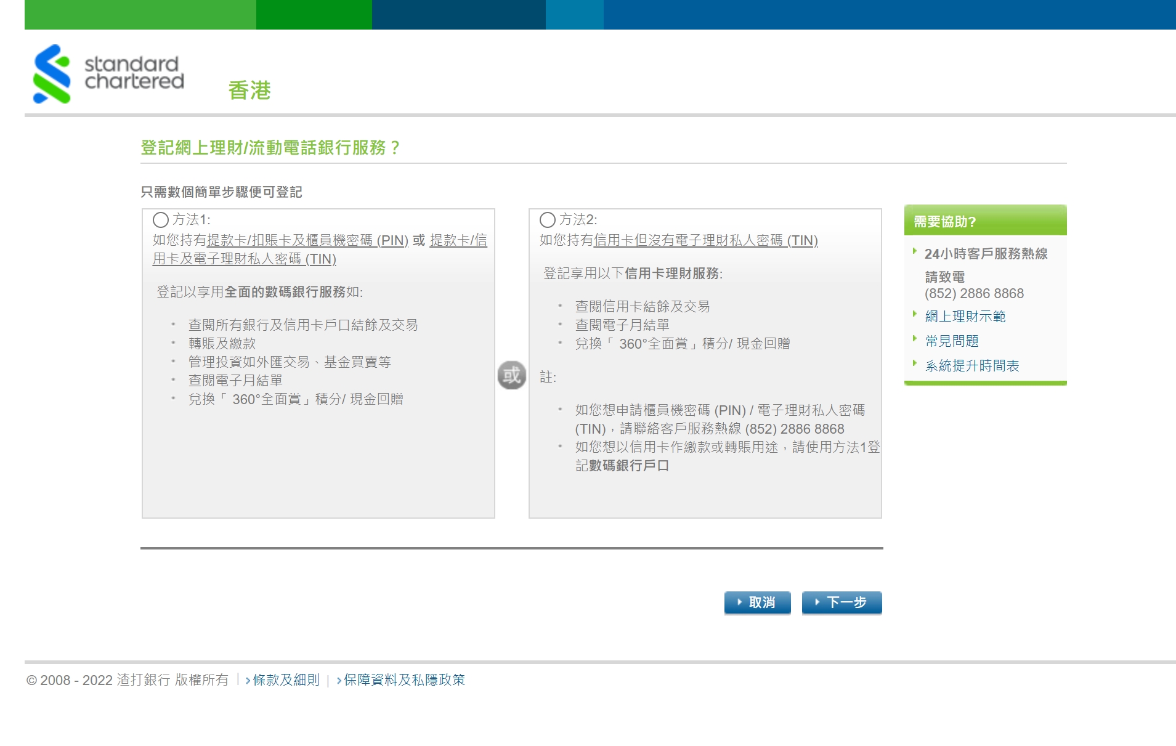Image resolution: width=1176 pixels, height=746 pixels.
Task: Click the arrow icon on 取消 button
Action: point(739,602)
